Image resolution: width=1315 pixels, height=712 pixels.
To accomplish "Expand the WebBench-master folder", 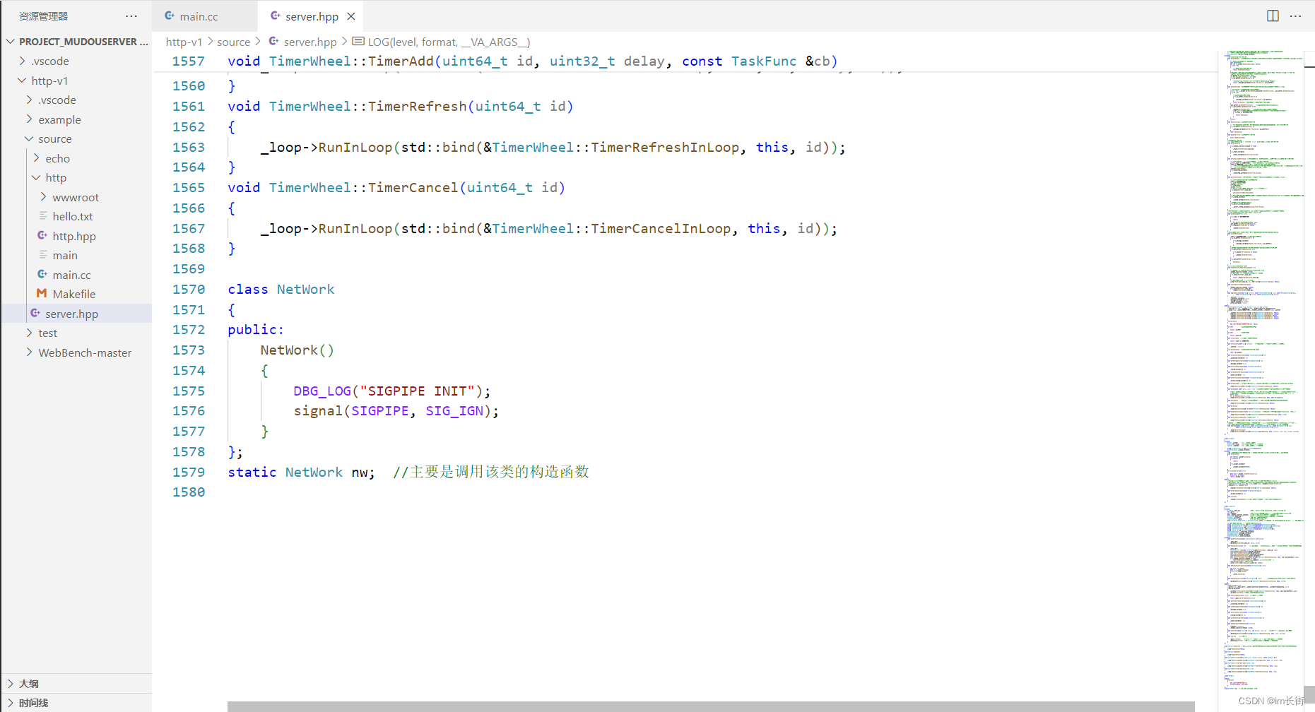I will 30,352.
